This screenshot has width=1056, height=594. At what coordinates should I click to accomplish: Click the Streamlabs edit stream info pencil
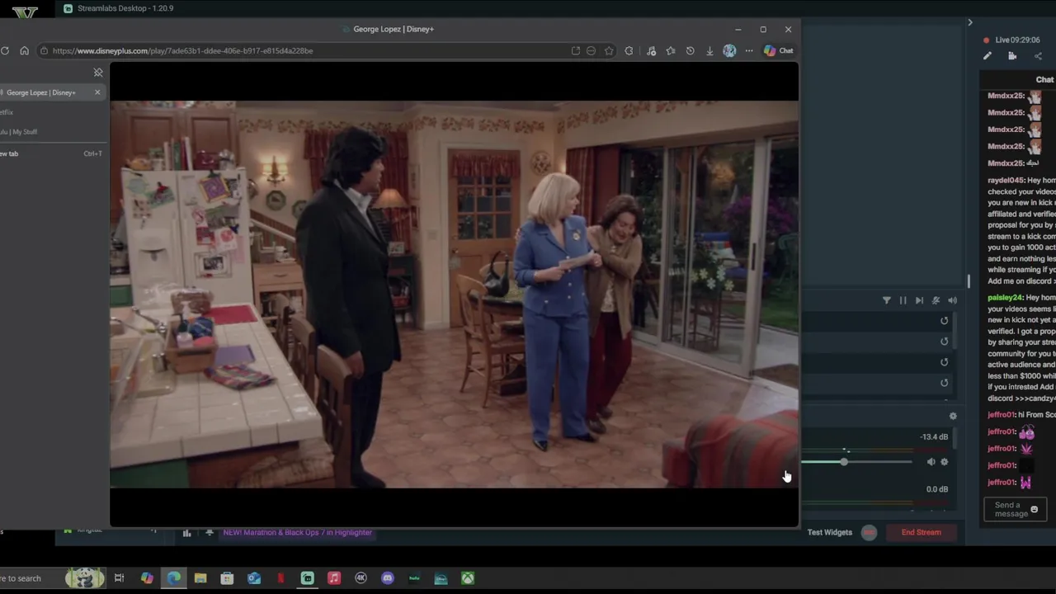(988, 56)
